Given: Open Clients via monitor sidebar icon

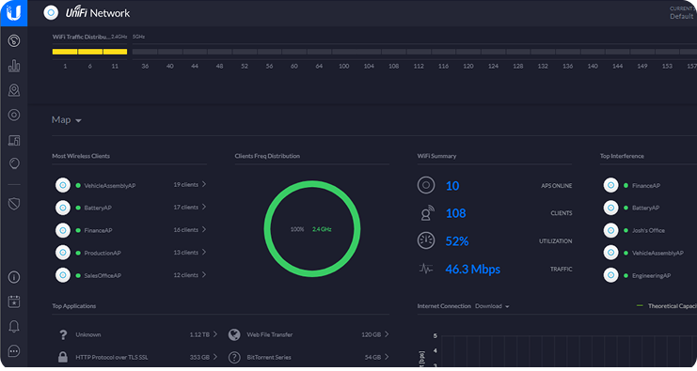Looking at the screenshot, I should pyautogui.click(x=14, y=140).
